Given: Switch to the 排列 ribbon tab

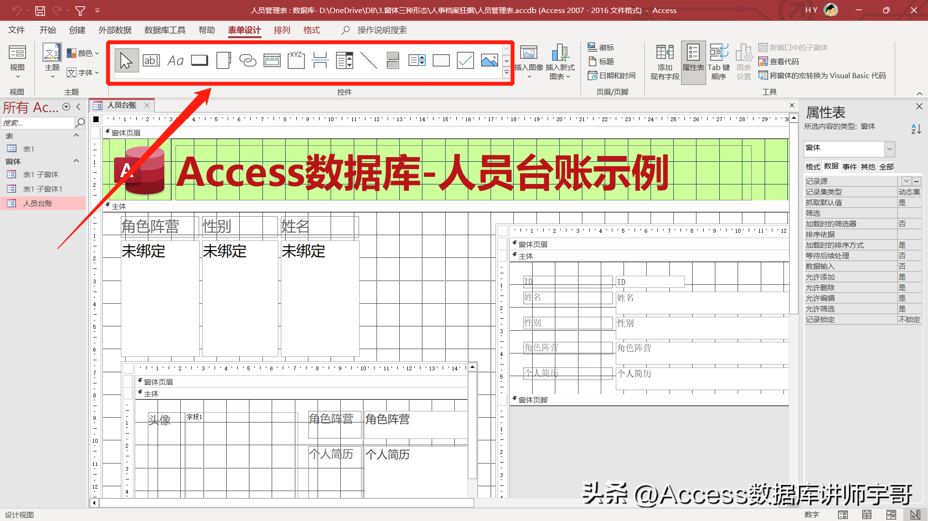Looking at the screenshot, I should pyautogui.click(x=282, y=30).
